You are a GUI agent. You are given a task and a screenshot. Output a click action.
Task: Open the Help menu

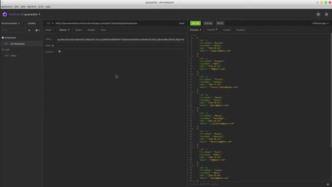(48, 7)
